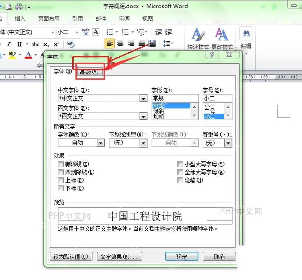Screen dimensions: 302x280
Task: Click the 取消 button
Action: (219, 256)
